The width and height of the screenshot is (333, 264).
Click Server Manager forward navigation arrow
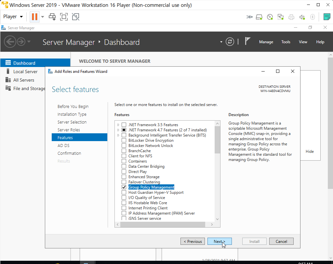pos(21,42)
